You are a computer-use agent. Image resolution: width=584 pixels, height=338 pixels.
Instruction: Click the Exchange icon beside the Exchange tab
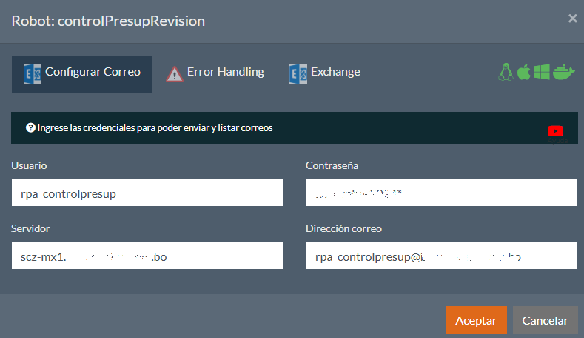pyautogui.click(x=298, y=73)
